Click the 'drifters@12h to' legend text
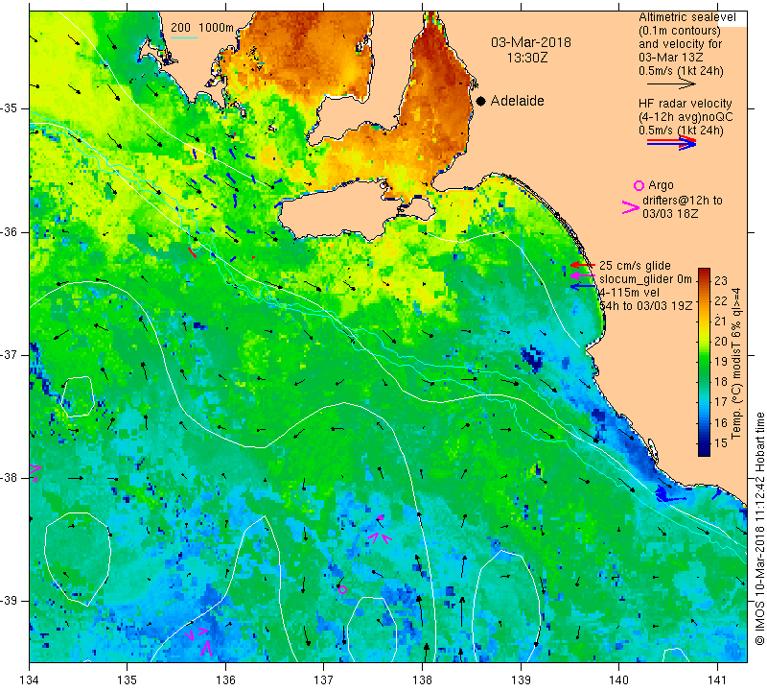 pyautogui.click(x=683, y=201)
